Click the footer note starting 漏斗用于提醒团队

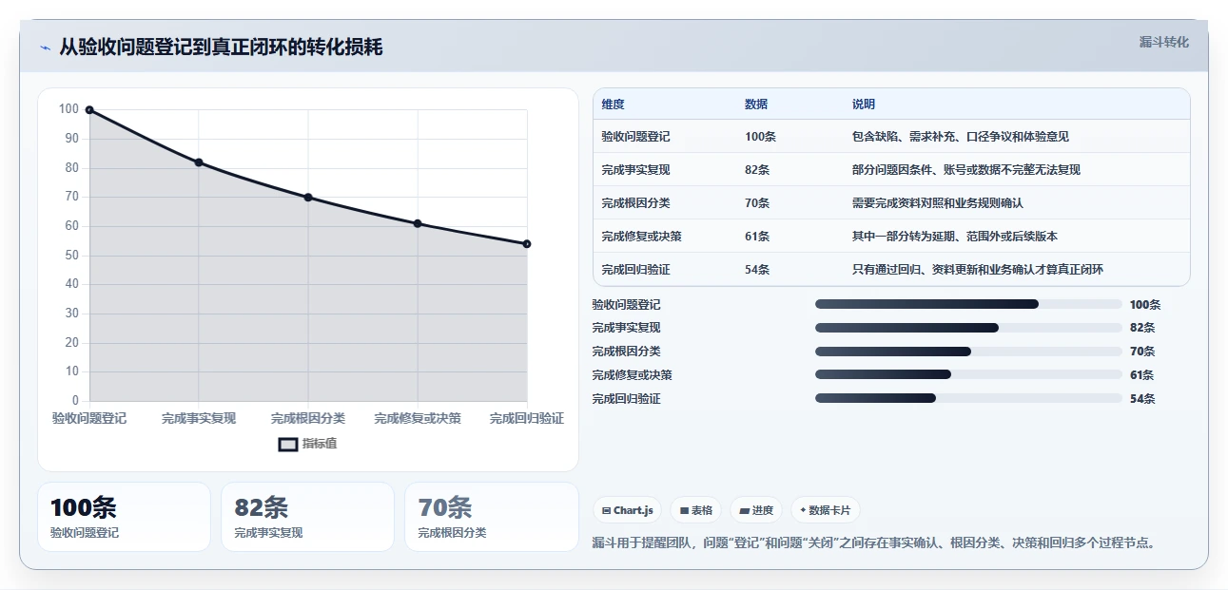pyautogui.click(x=874, y=543)
